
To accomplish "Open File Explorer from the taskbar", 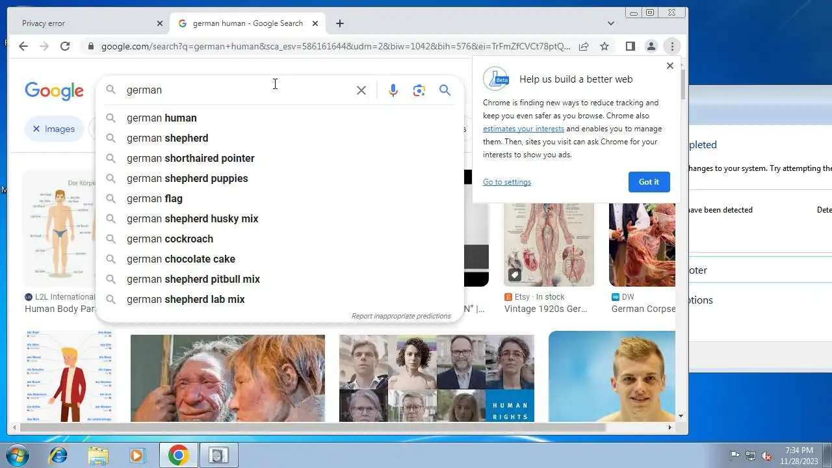I will [98, 456].
